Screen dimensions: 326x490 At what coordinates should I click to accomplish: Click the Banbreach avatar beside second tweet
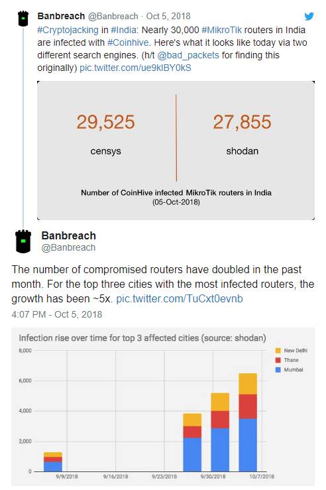(x=23, y=241)
